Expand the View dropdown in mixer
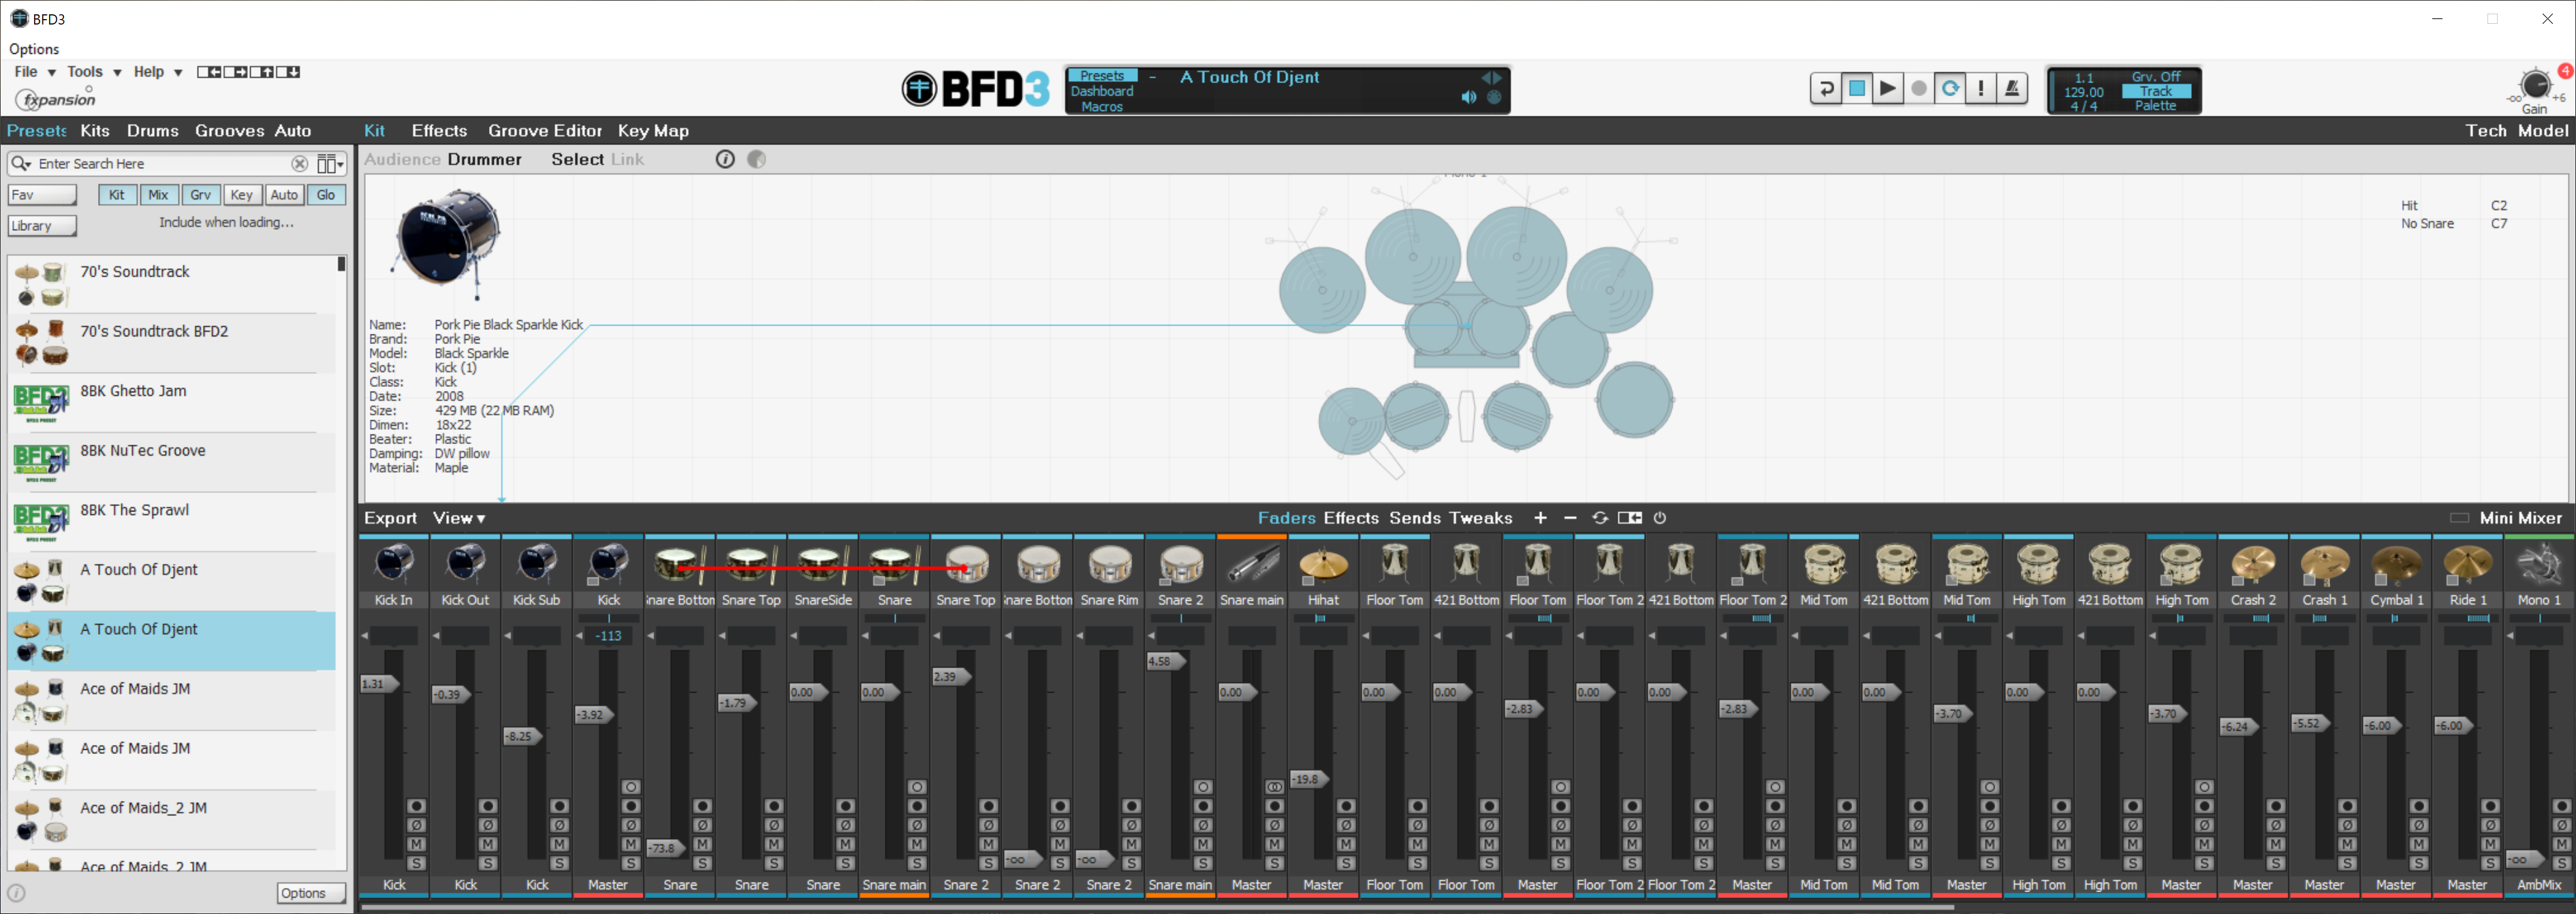The height and width of the screenshot is (914, 2576). pos(458,516)
